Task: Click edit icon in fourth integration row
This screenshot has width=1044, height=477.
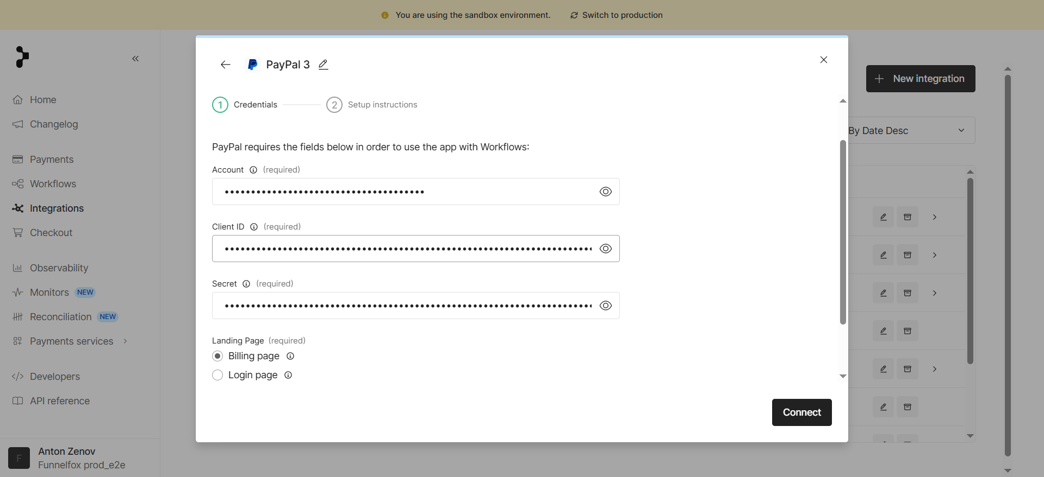Action: click(884, 331)
